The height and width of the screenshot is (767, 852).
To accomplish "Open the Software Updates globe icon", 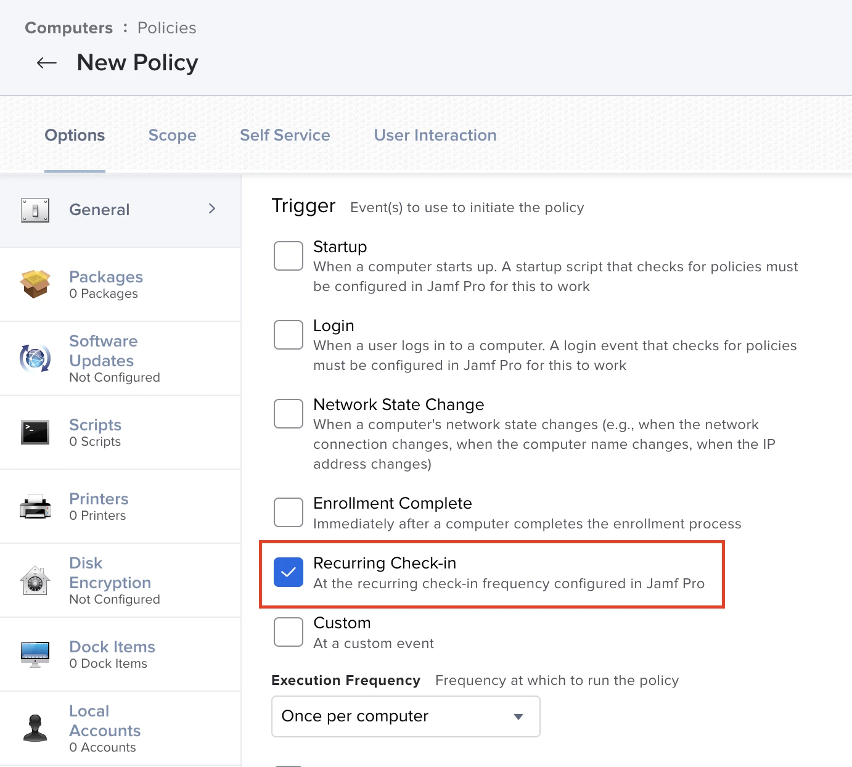I will pyautogui.click(x=35, y=358).
